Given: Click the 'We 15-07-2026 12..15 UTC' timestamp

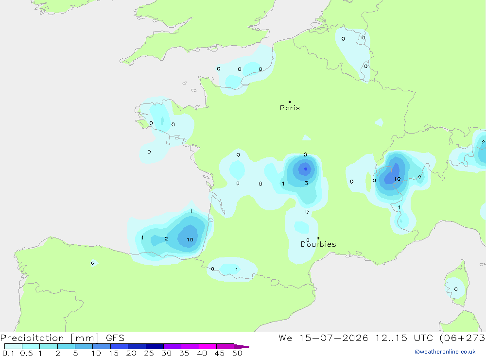Looking at the screenshot, I should [x=356, y=338].
